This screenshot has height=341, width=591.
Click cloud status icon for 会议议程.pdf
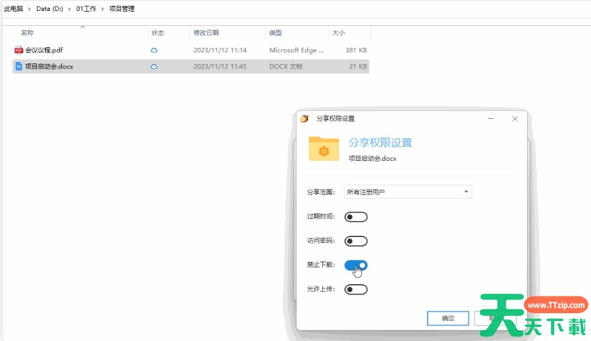click(x=154, y=50)
